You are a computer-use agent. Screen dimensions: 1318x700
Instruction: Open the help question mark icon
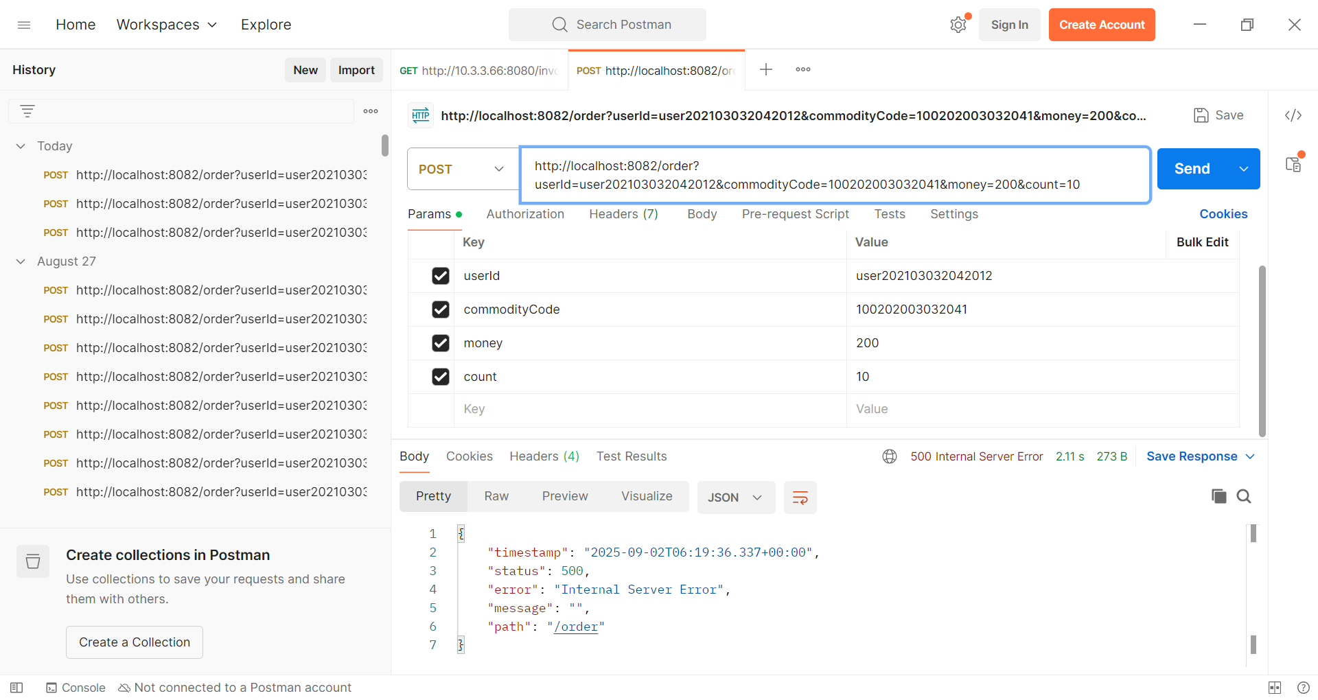[x=1304, y=688]
